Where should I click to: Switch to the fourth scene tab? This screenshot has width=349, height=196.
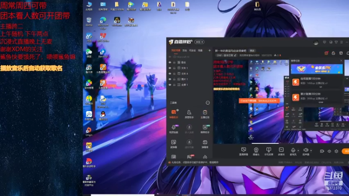pos(200,51)
